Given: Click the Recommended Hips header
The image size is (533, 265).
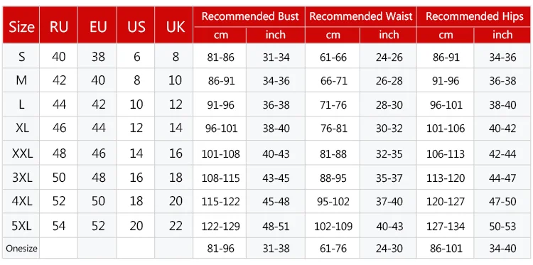Looking at the screenshot, I should point(473,16).
